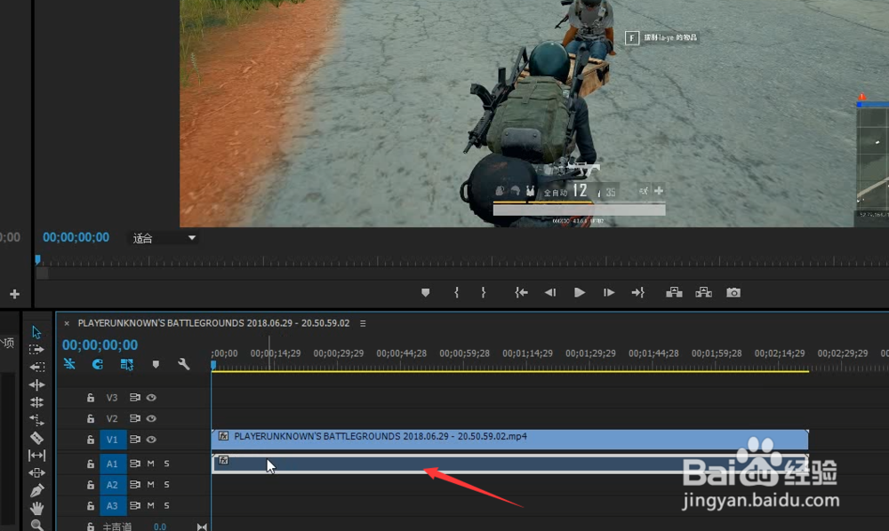The width and height of the screenshot is (889, 531).
Task: Mute track A3
Action: click(151, 505)
